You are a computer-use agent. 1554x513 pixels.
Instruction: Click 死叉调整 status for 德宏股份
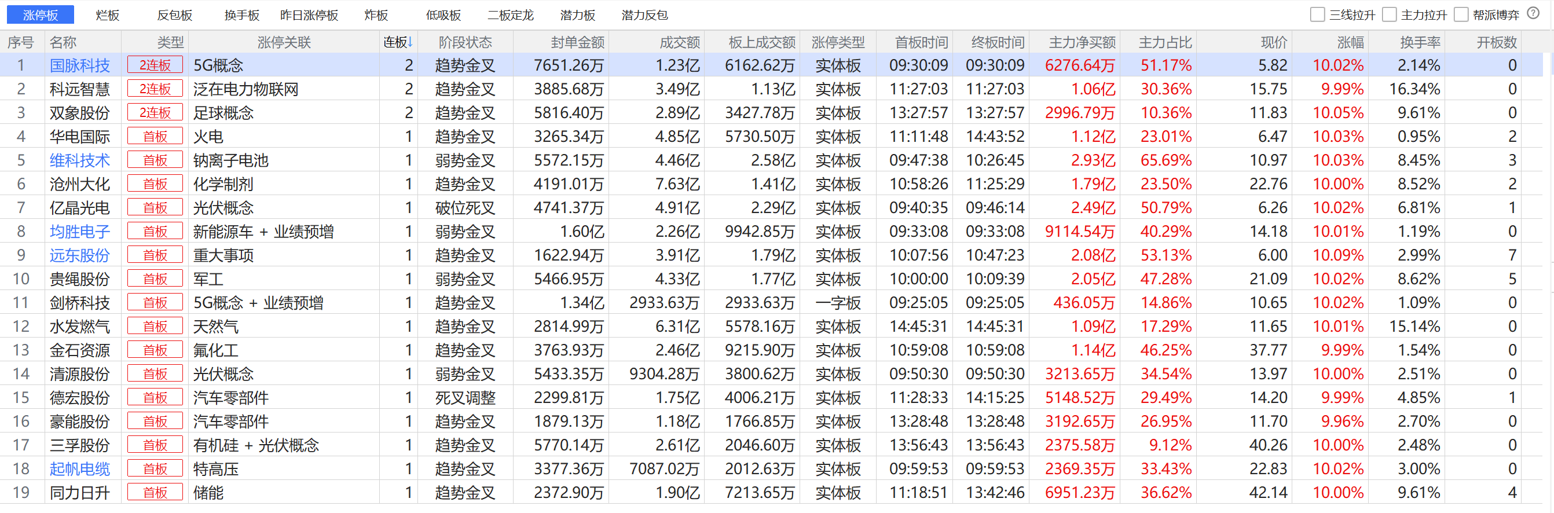465,398
